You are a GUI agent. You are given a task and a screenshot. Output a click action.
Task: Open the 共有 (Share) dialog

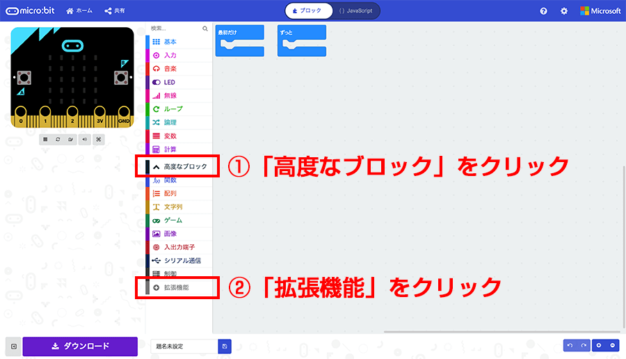115,10
